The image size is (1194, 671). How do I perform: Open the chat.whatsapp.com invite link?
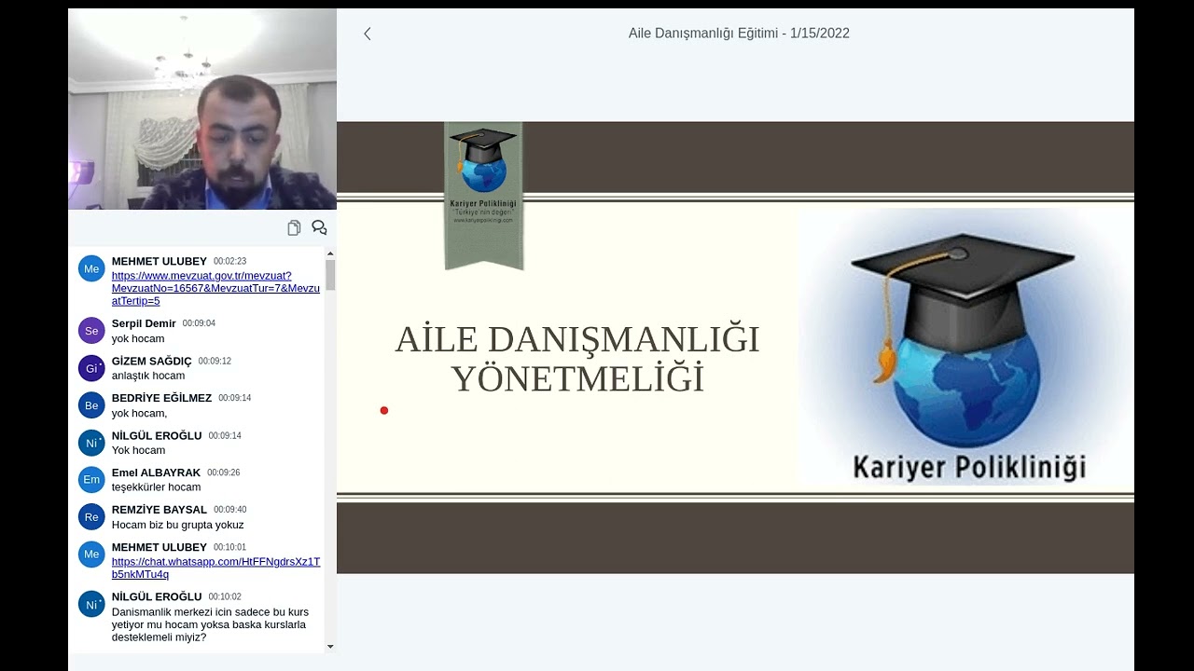click(x=215, y=568)
